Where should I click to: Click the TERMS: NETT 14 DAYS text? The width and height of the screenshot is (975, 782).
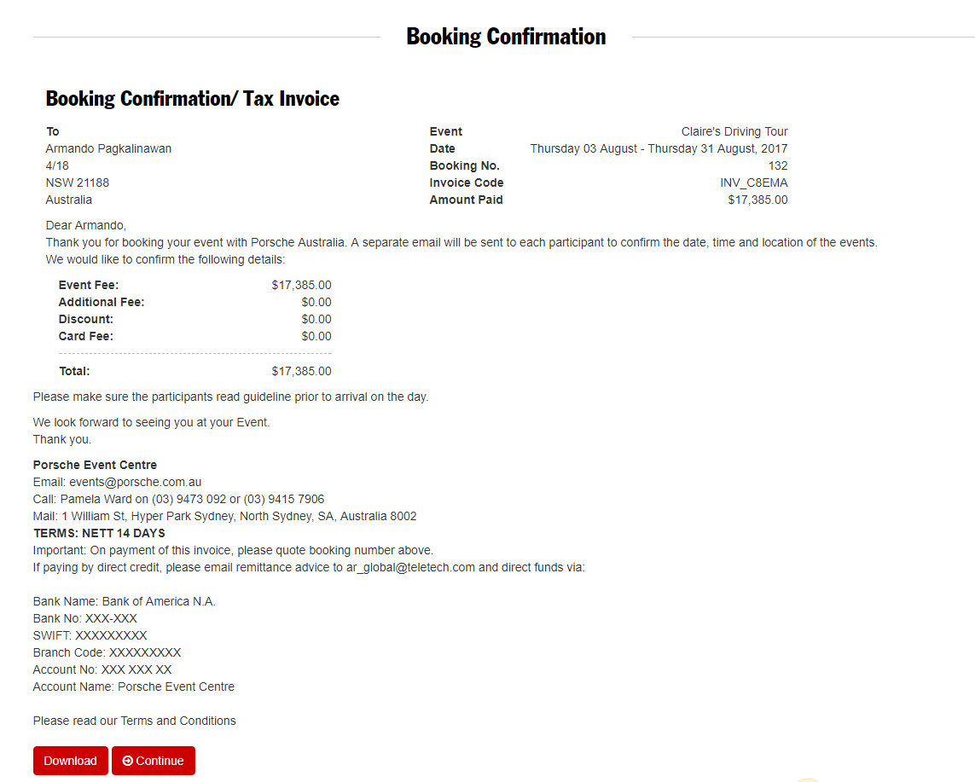pos(99,533)
